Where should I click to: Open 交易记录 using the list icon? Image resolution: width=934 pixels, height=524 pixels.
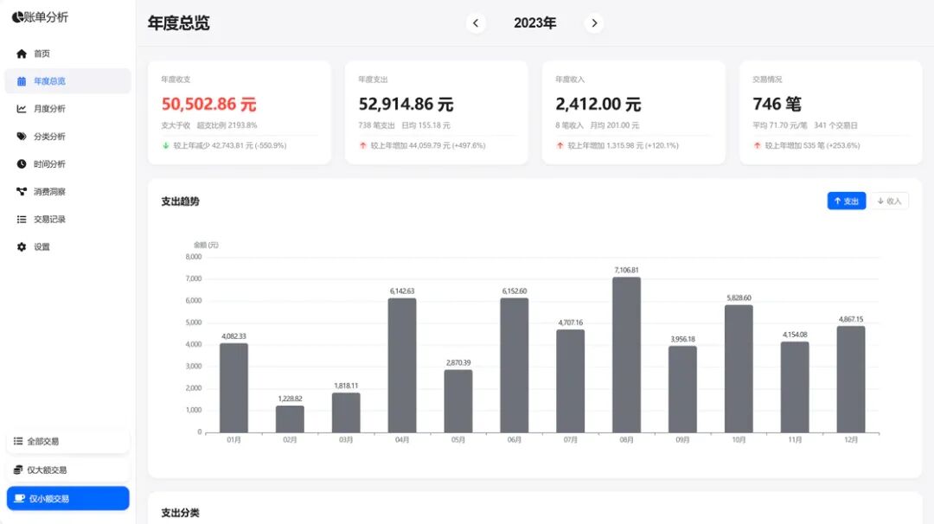(x=22, y=219)
